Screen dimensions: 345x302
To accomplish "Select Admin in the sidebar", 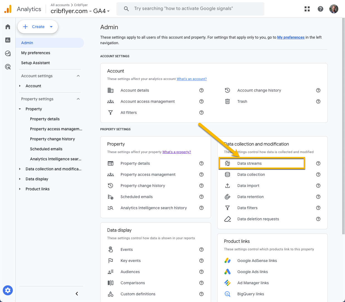I will (x=50, y=43).
